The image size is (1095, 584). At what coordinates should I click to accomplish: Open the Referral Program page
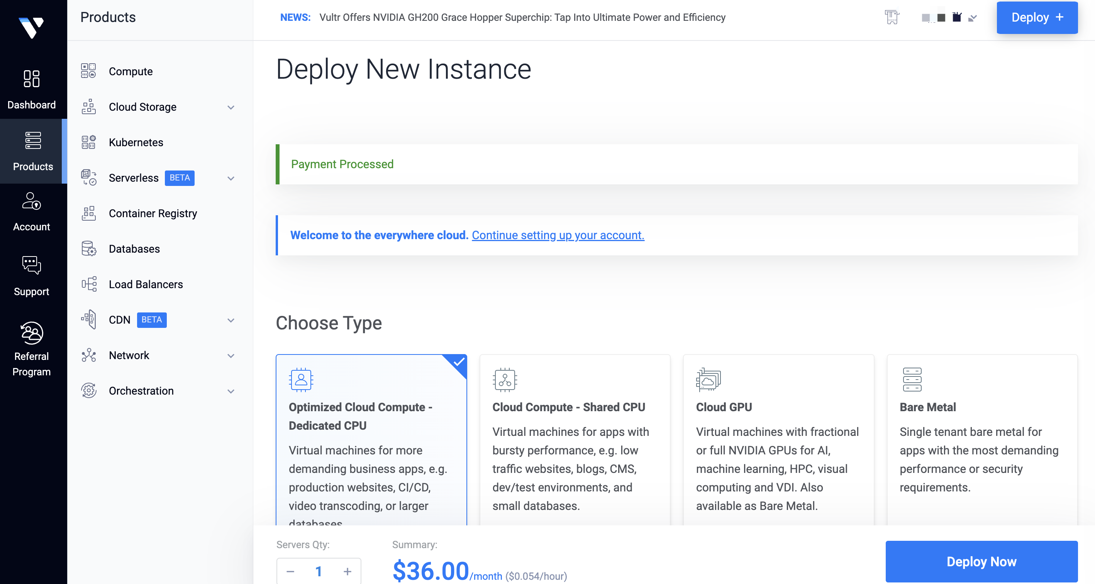click(x=31, y=349)
